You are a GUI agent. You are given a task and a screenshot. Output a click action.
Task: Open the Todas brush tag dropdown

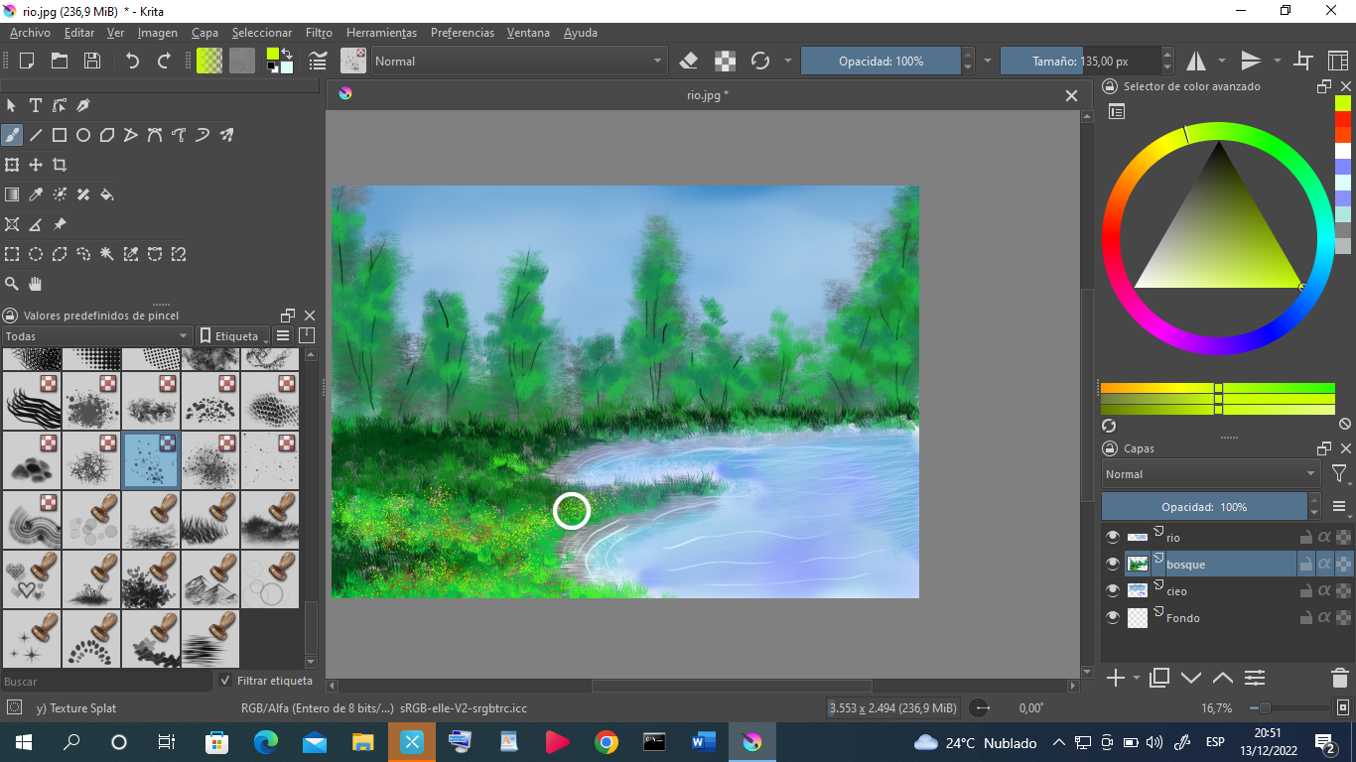96,335
